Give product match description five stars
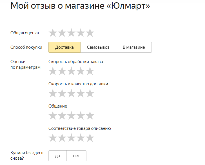 [x=90, y=138]
